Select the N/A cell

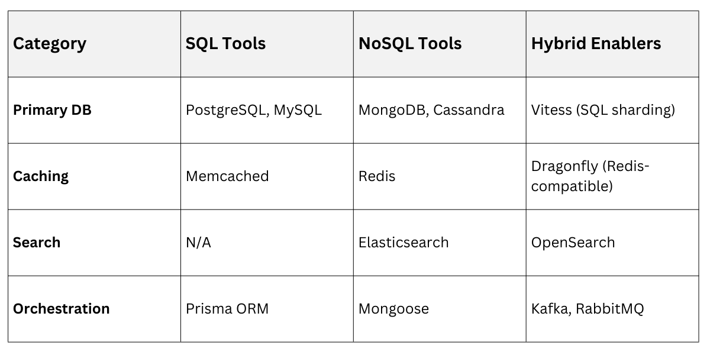pyautogui.click(x=198, y=243)
